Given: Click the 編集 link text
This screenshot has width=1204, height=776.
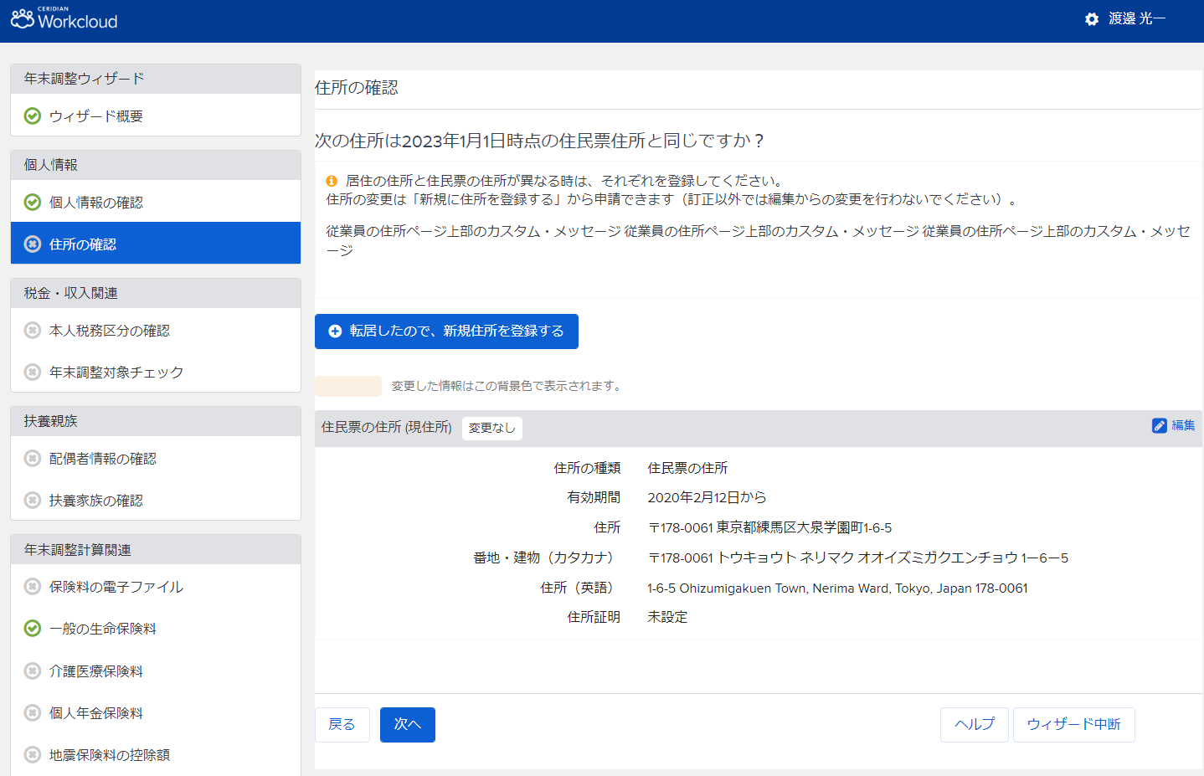Looking at the screenshot, I should (1183, 426).
